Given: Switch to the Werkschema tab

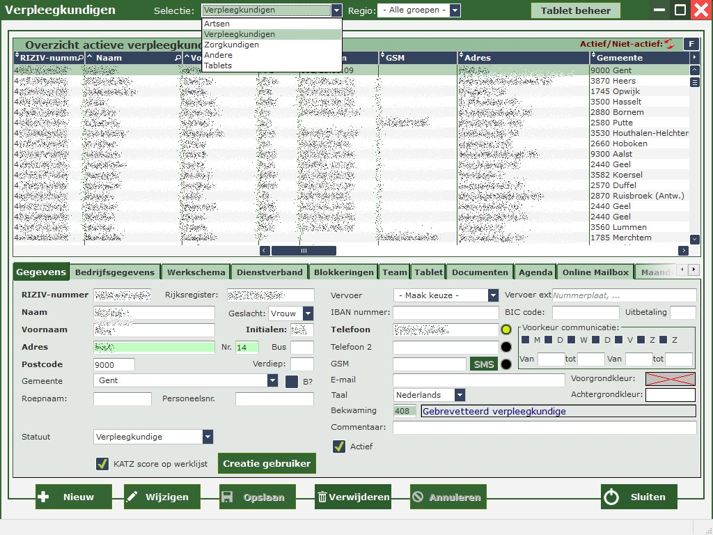Looking at the screenshot, I should (x=196, y=272).
